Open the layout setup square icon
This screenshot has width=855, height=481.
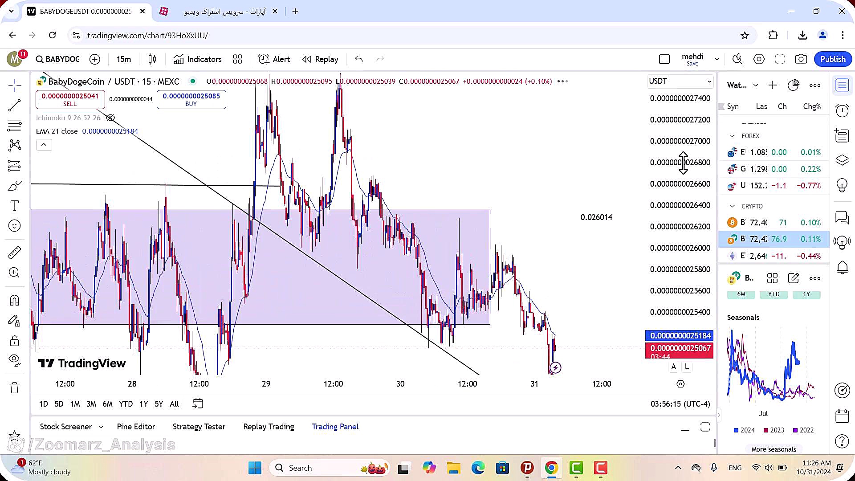(664, 59)
